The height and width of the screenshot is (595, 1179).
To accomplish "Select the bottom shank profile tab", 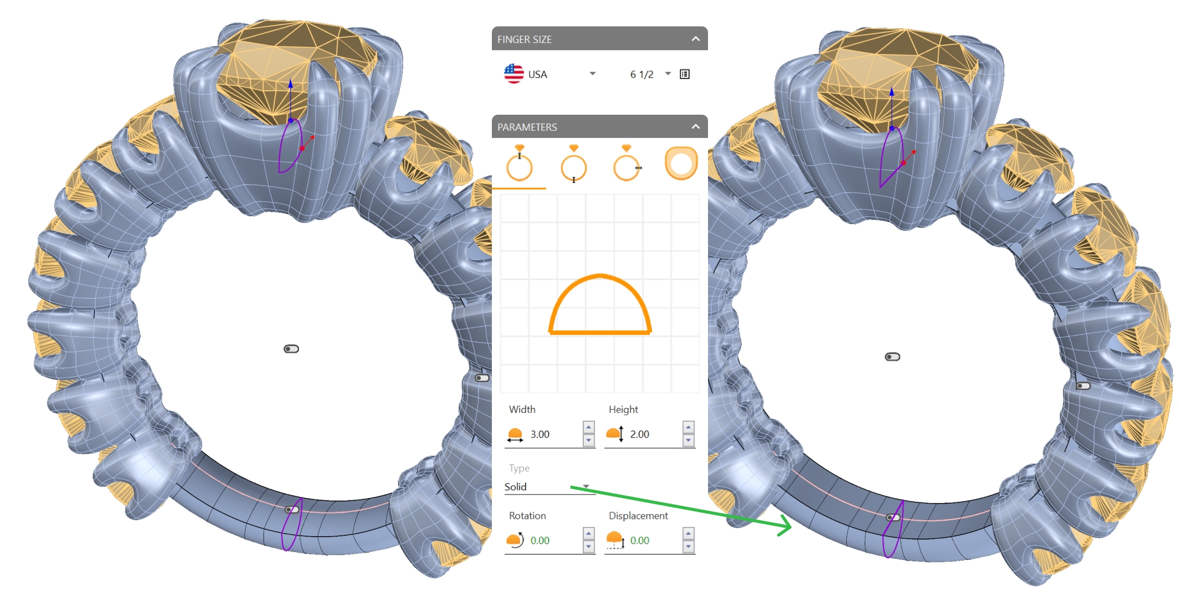I will 574,165.
